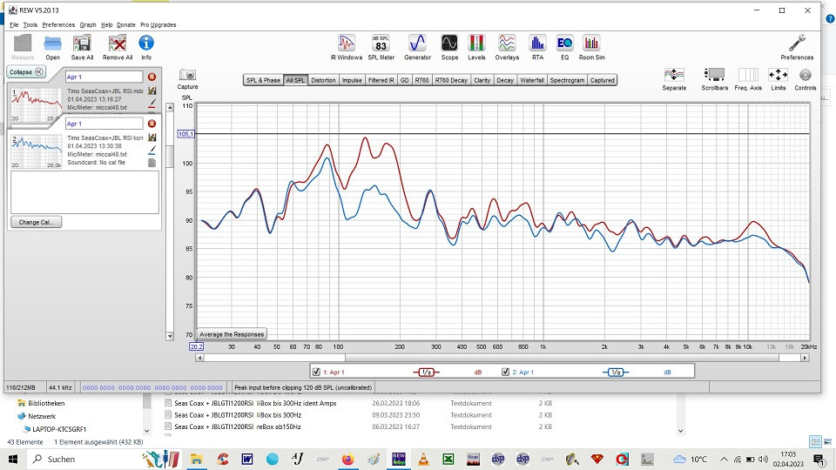Save measurement 2 via its disk icon
Screen dimensions: 836x470
coord(152,138)
